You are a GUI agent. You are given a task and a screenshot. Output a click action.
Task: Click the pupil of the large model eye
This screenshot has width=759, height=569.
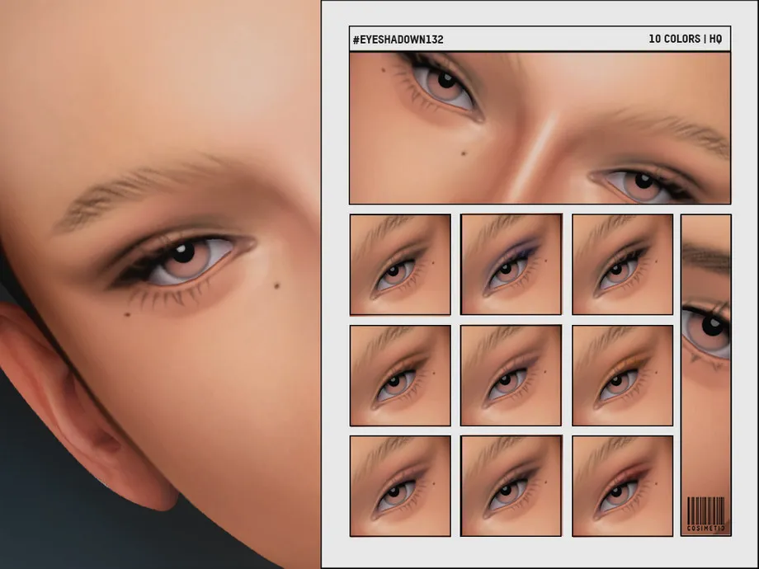tap(182, 251)
